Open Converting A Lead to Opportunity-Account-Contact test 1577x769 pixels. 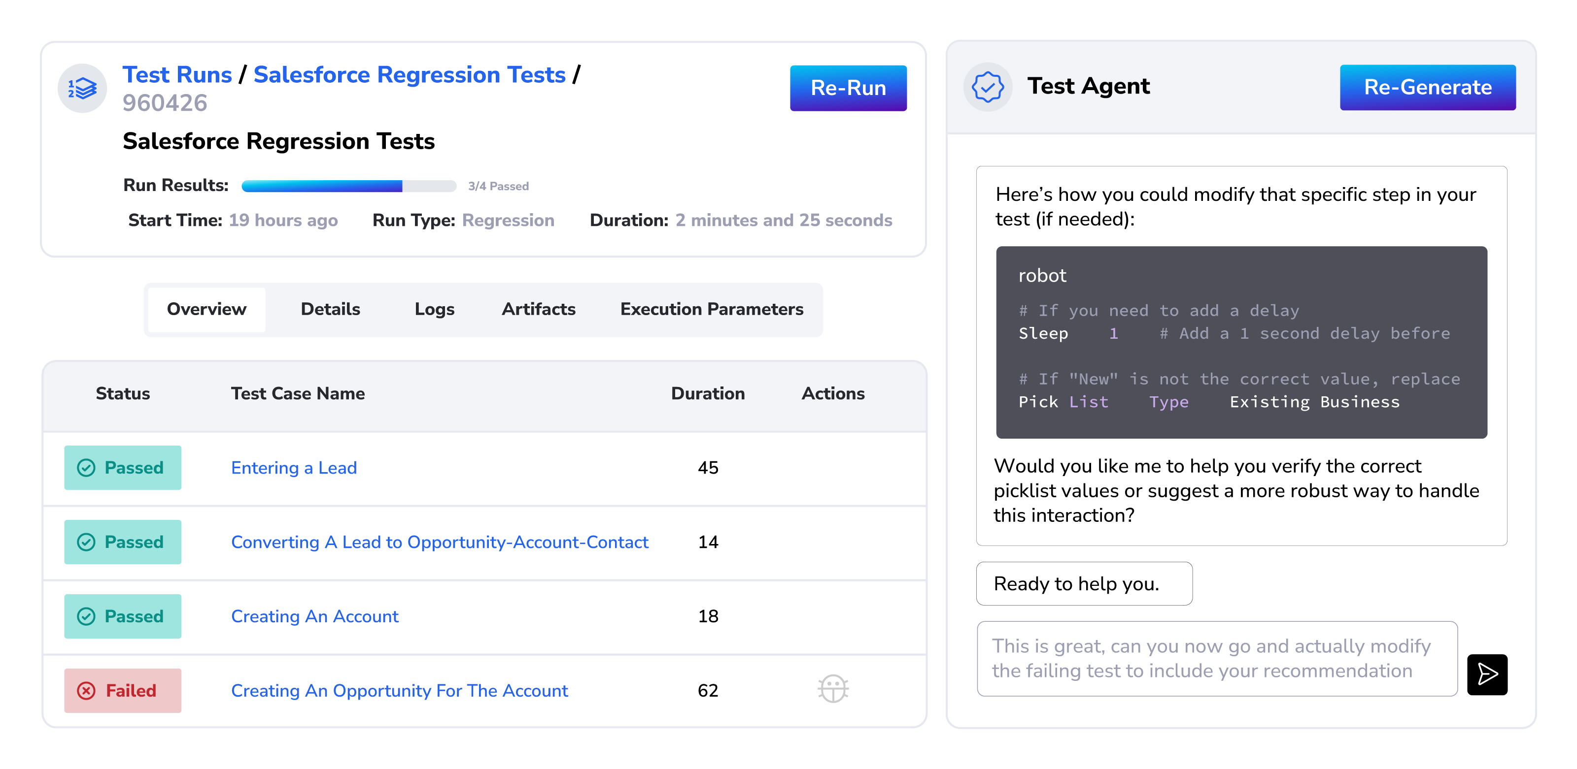pos(440,542)
